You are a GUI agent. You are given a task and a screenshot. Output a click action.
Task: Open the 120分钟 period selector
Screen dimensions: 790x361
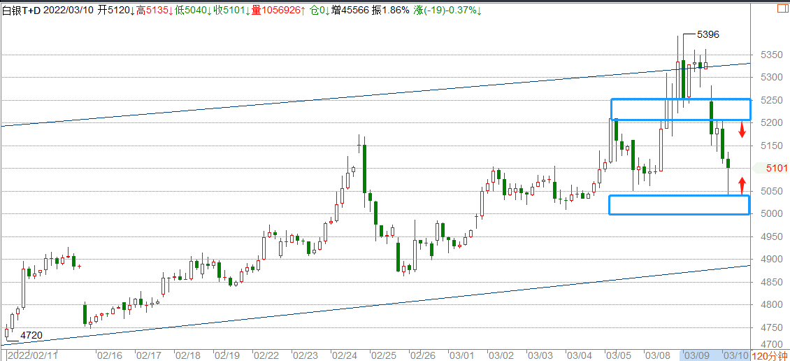[x=769, y=355]
